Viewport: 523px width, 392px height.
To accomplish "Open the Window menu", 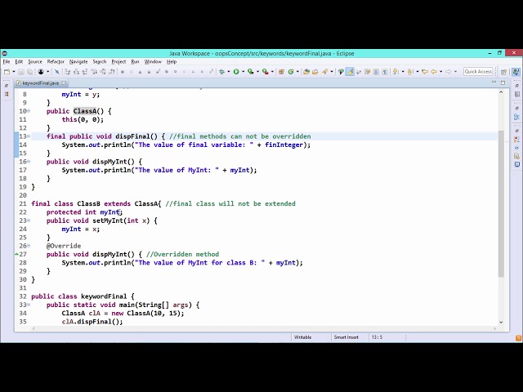I will point(153,62).
